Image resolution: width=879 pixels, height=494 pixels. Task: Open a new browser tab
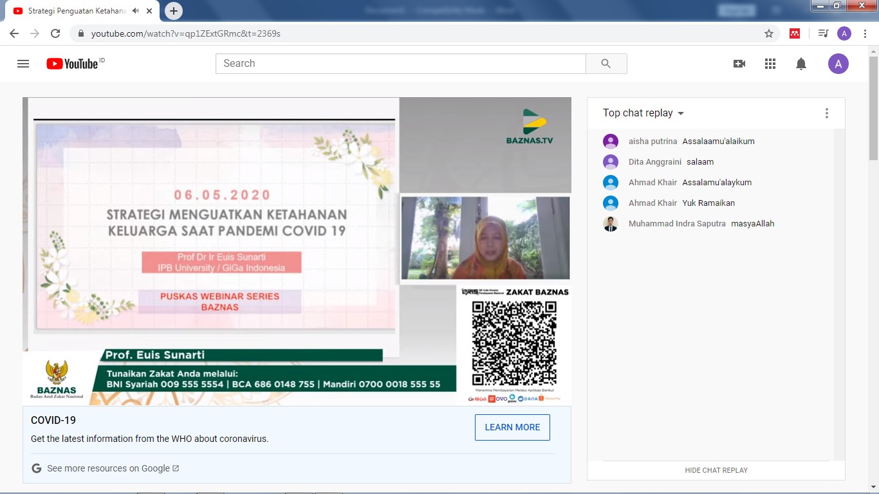(x=174, y=11)
